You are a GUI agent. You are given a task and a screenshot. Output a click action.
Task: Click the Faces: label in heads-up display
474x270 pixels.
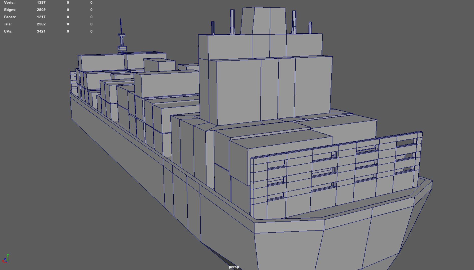coord(10,17)
